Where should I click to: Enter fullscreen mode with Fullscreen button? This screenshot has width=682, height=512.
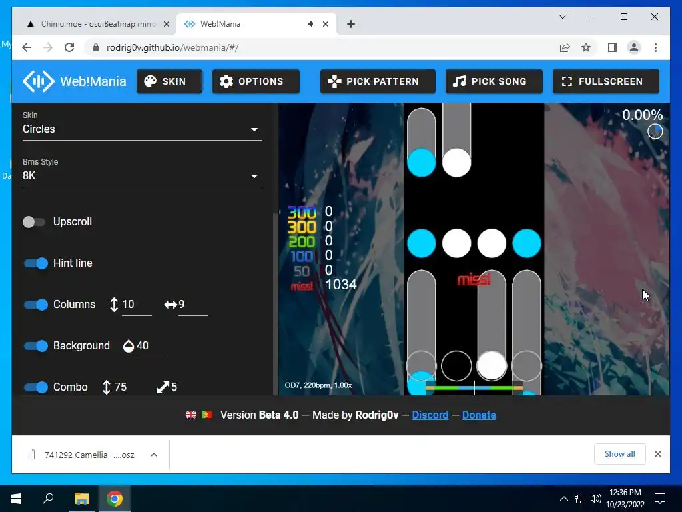pos(606,81)
